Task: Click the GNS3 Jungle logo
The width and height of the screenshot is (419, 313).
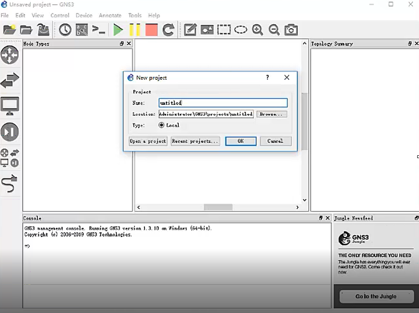Action: tap(354, 238)
